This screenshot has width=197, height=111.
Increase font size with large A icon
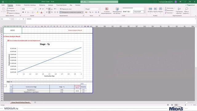(40, 9)
